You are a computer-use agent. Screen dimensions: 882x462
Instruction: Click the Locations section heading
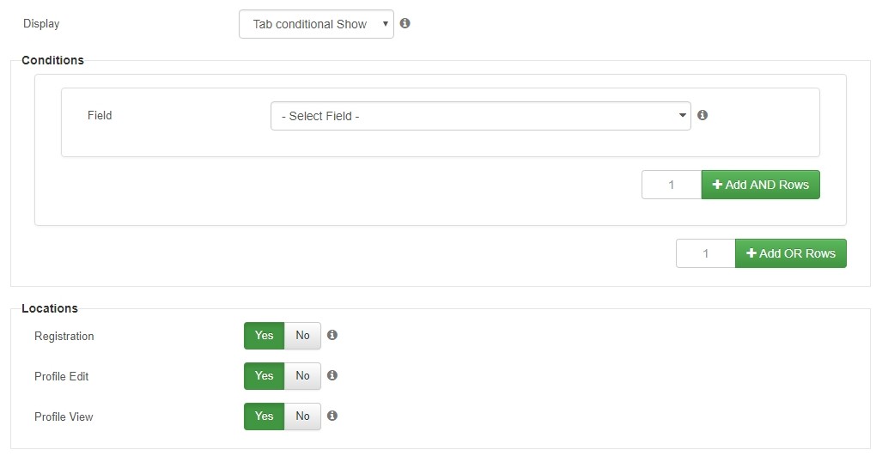point(50,308)
